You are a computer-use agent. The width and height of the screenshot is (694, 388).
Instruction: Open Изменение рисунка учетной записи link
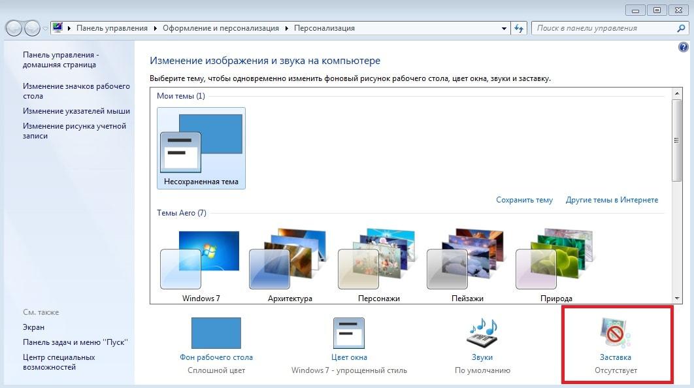click(x=74, y=131)
